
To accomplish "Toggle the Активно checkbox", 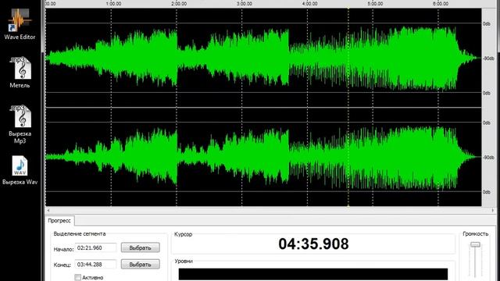I will pos(78,278).
